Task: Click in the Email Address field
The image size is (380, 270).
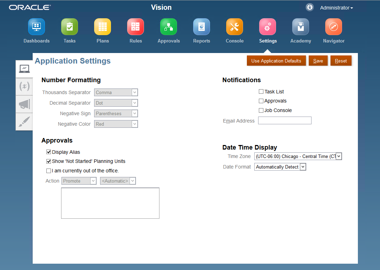Action: coord(285,120)
